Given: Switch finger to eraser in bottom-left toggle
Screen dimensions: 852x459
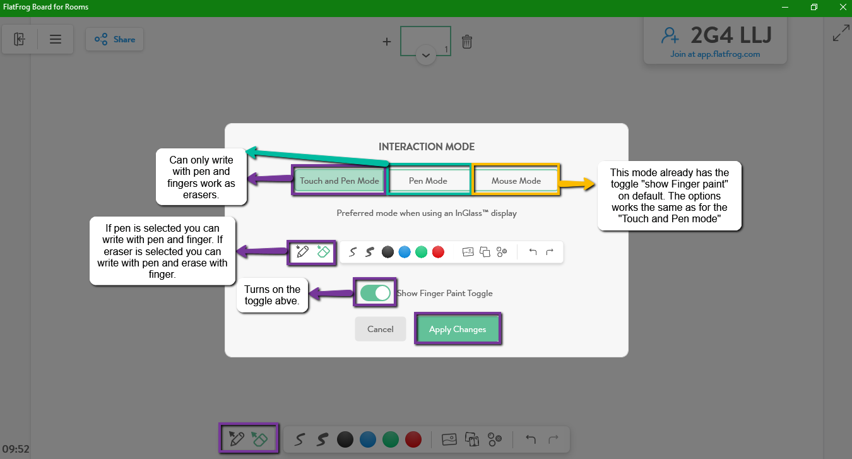Looking at the screenshot, I should click(x=259, y=439).
